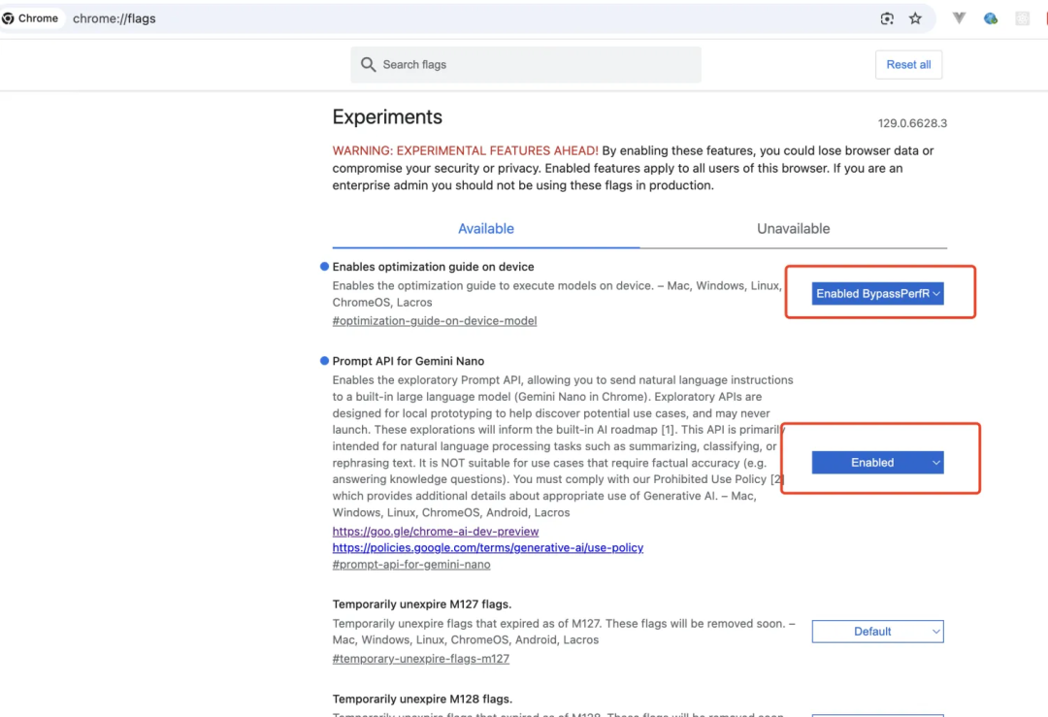
Task: Open the Vue devtools extension icon
Action: click(959, 18)
